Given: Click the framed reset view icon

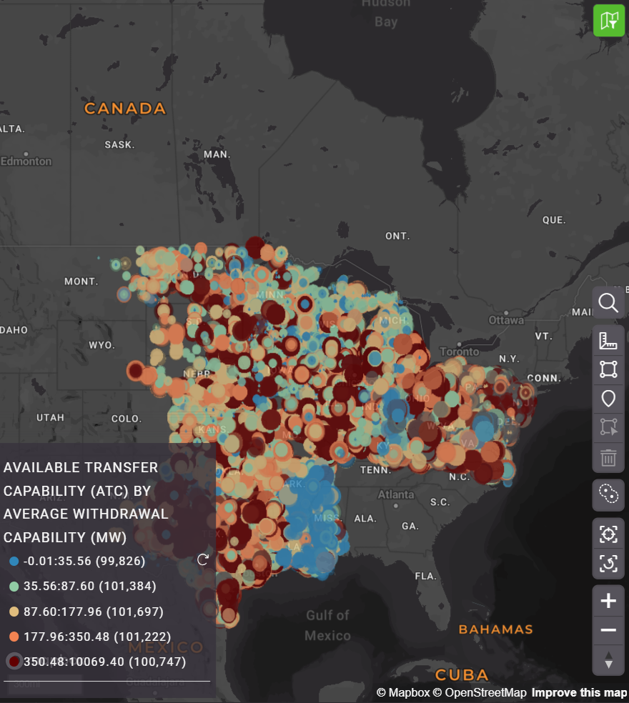Looking at the screenshot, I should 608,563.
